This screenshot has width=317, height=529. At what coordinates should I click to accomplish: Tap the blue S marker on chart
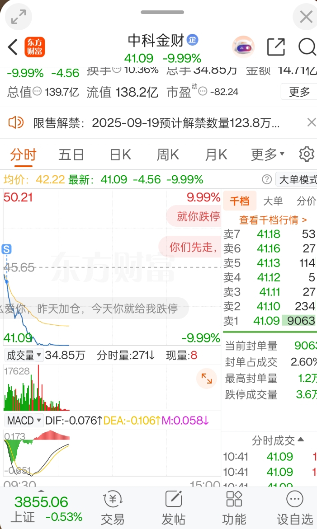6,249
